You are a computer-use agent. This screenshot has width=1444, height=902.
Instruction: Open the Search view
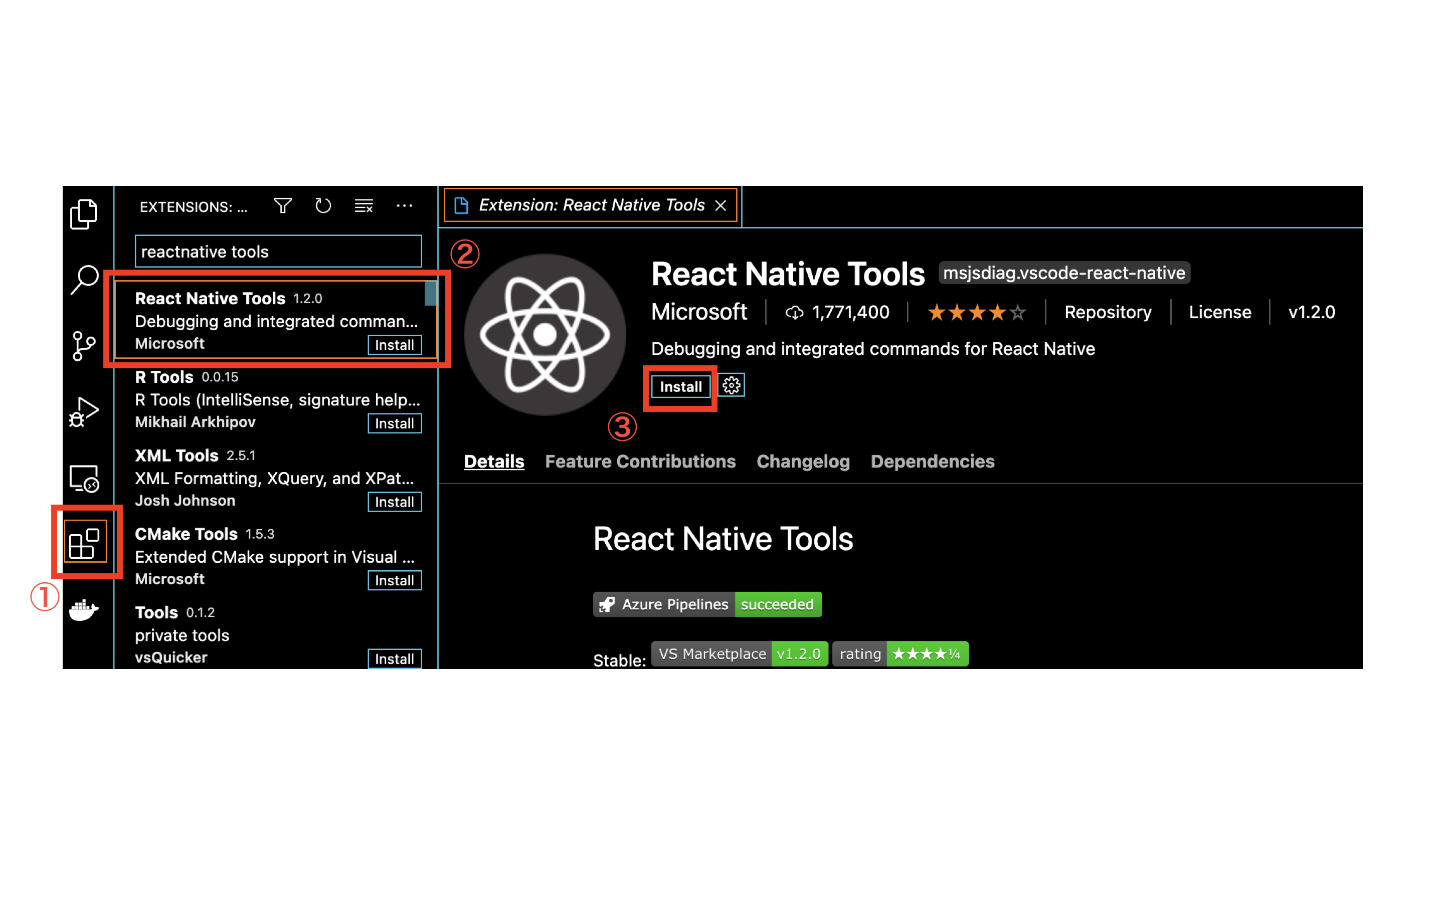84,281
